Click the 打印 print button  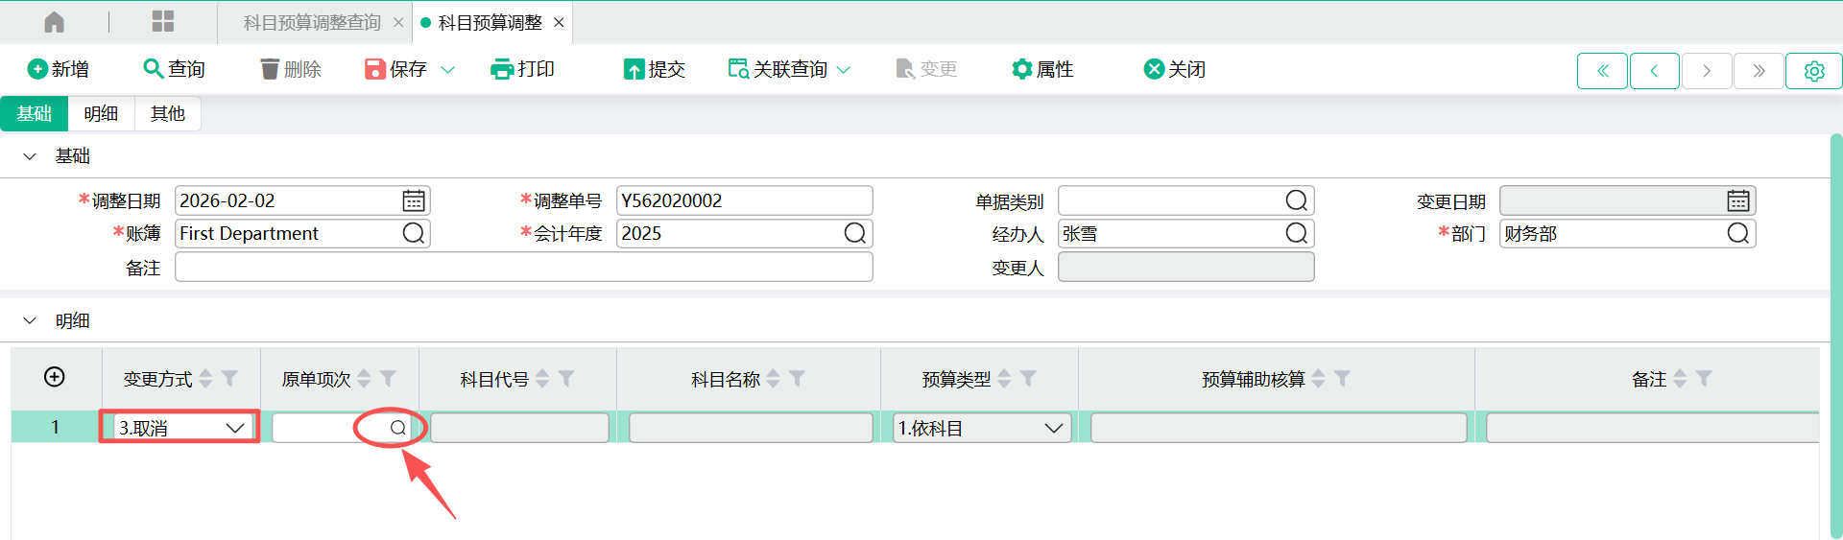tap(522, 69)
